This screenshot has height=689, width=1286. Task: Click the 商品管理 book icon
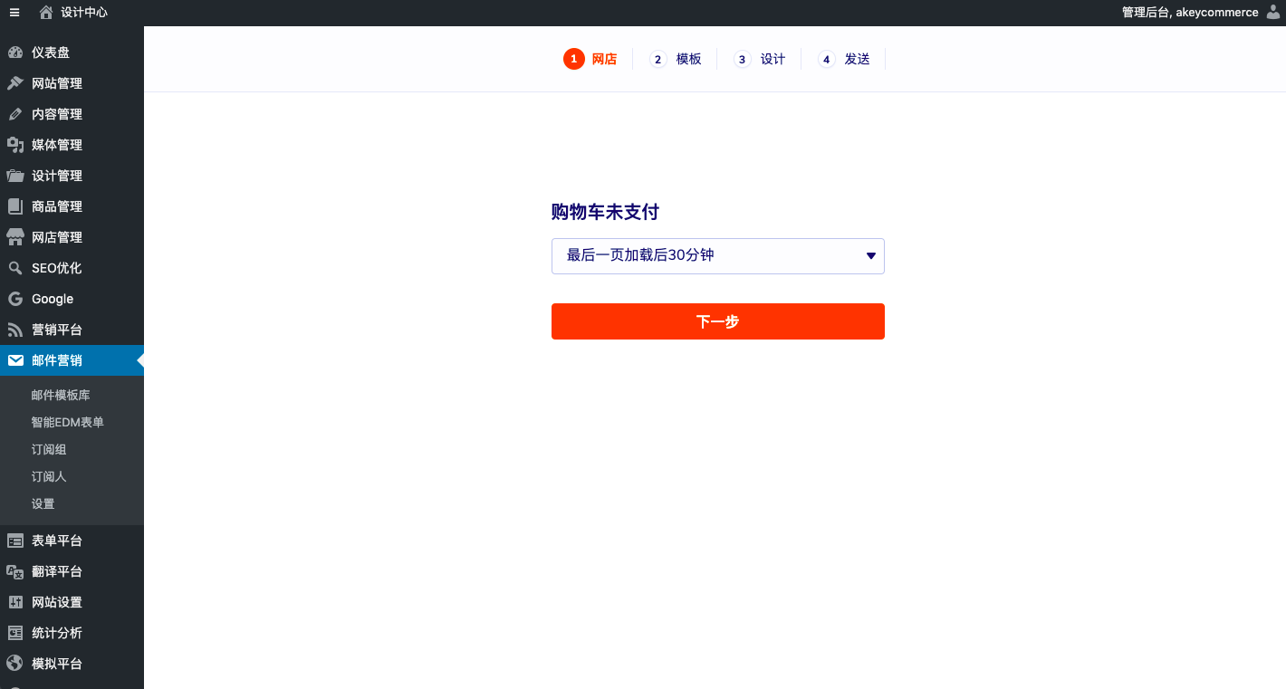pos(15,206)
